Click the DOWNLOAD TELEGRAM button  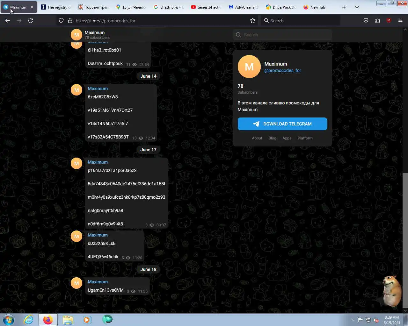282,124
